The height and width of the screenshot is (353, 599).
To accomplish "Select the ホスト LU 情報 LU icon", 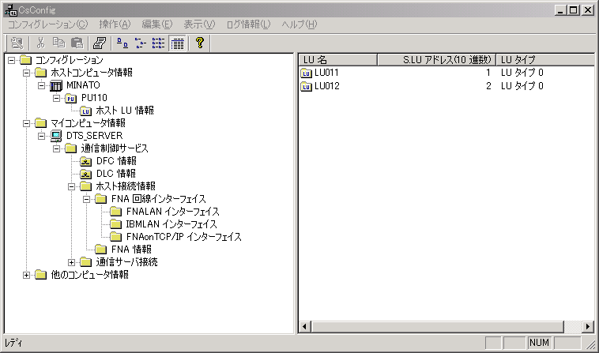I will 86,111.
